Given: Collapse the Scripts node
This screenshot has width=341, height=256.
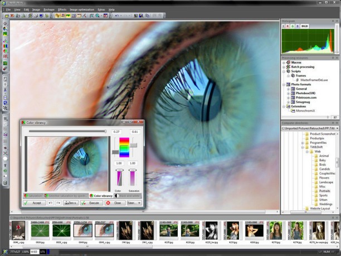Looking at the screenshot, I should [x=284, y=71].
